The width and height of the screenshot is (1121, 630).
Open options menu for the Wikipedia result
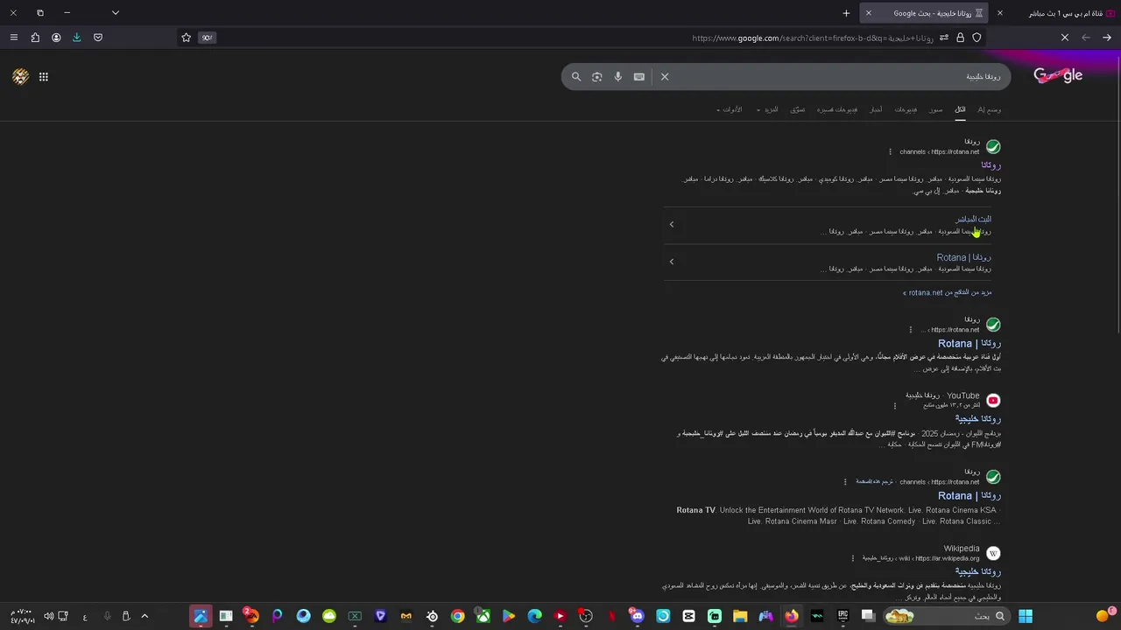(x=852, y=558)
